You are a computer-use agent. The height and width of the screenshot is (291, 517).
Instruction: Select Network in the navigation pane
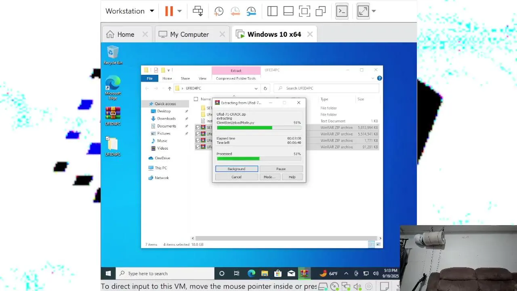162,178
